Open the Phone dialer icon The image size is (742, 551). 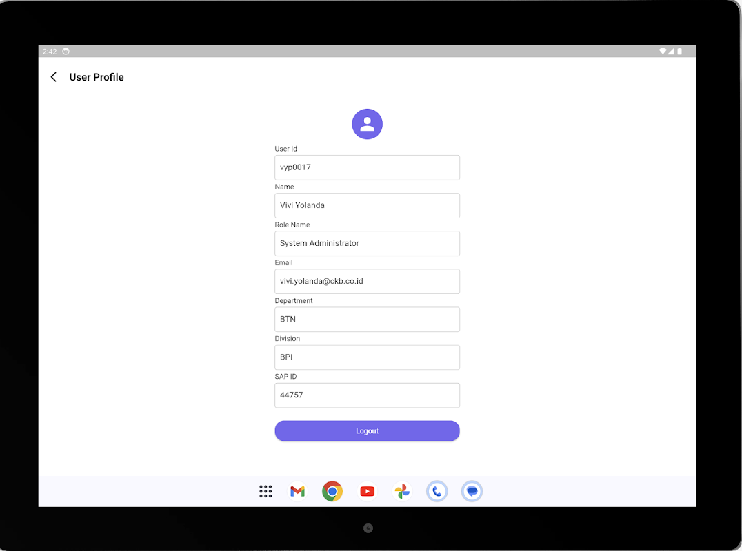[437, 492]
